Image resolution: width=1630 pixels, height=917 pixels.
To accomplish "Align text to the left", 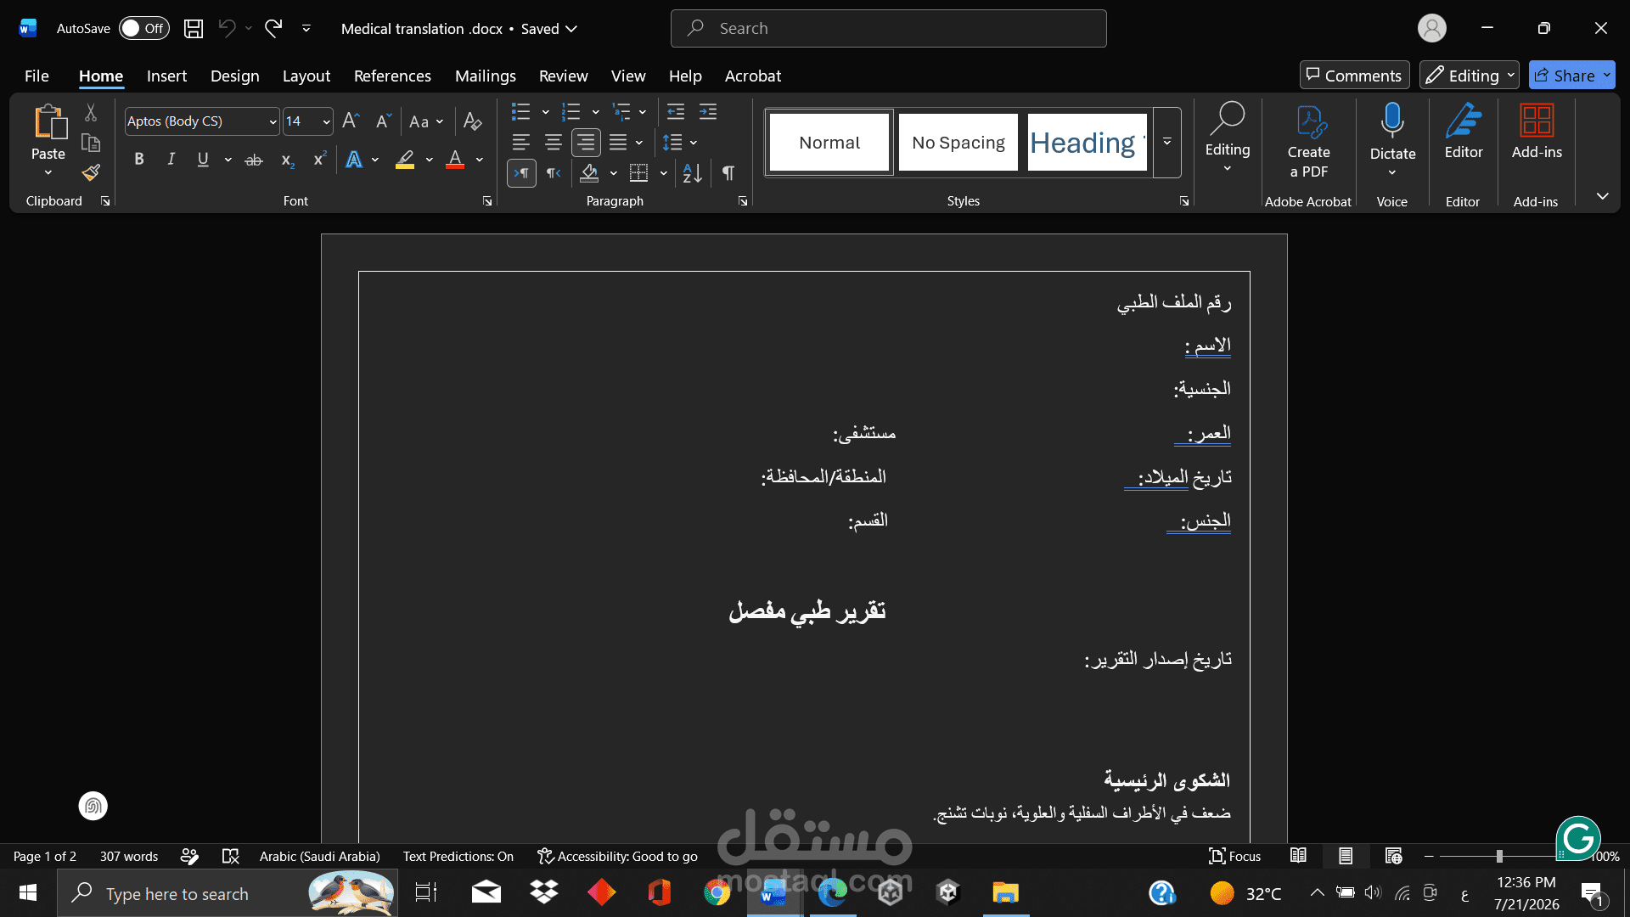I will coord(521,143).
